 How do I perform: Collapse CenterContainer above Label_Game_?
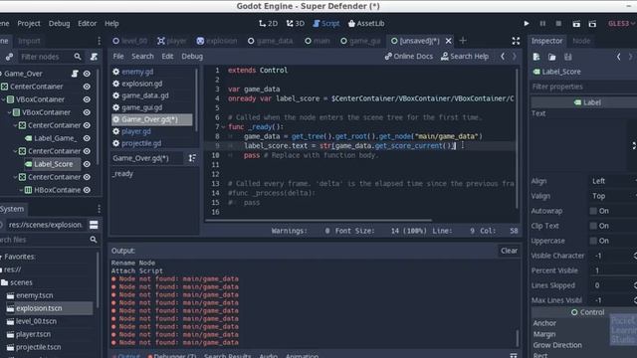[x=16, y=125]
